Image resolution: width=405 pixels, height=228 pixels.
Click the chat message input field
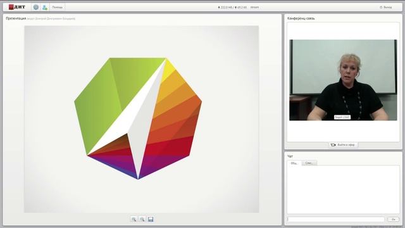point(336,219)
